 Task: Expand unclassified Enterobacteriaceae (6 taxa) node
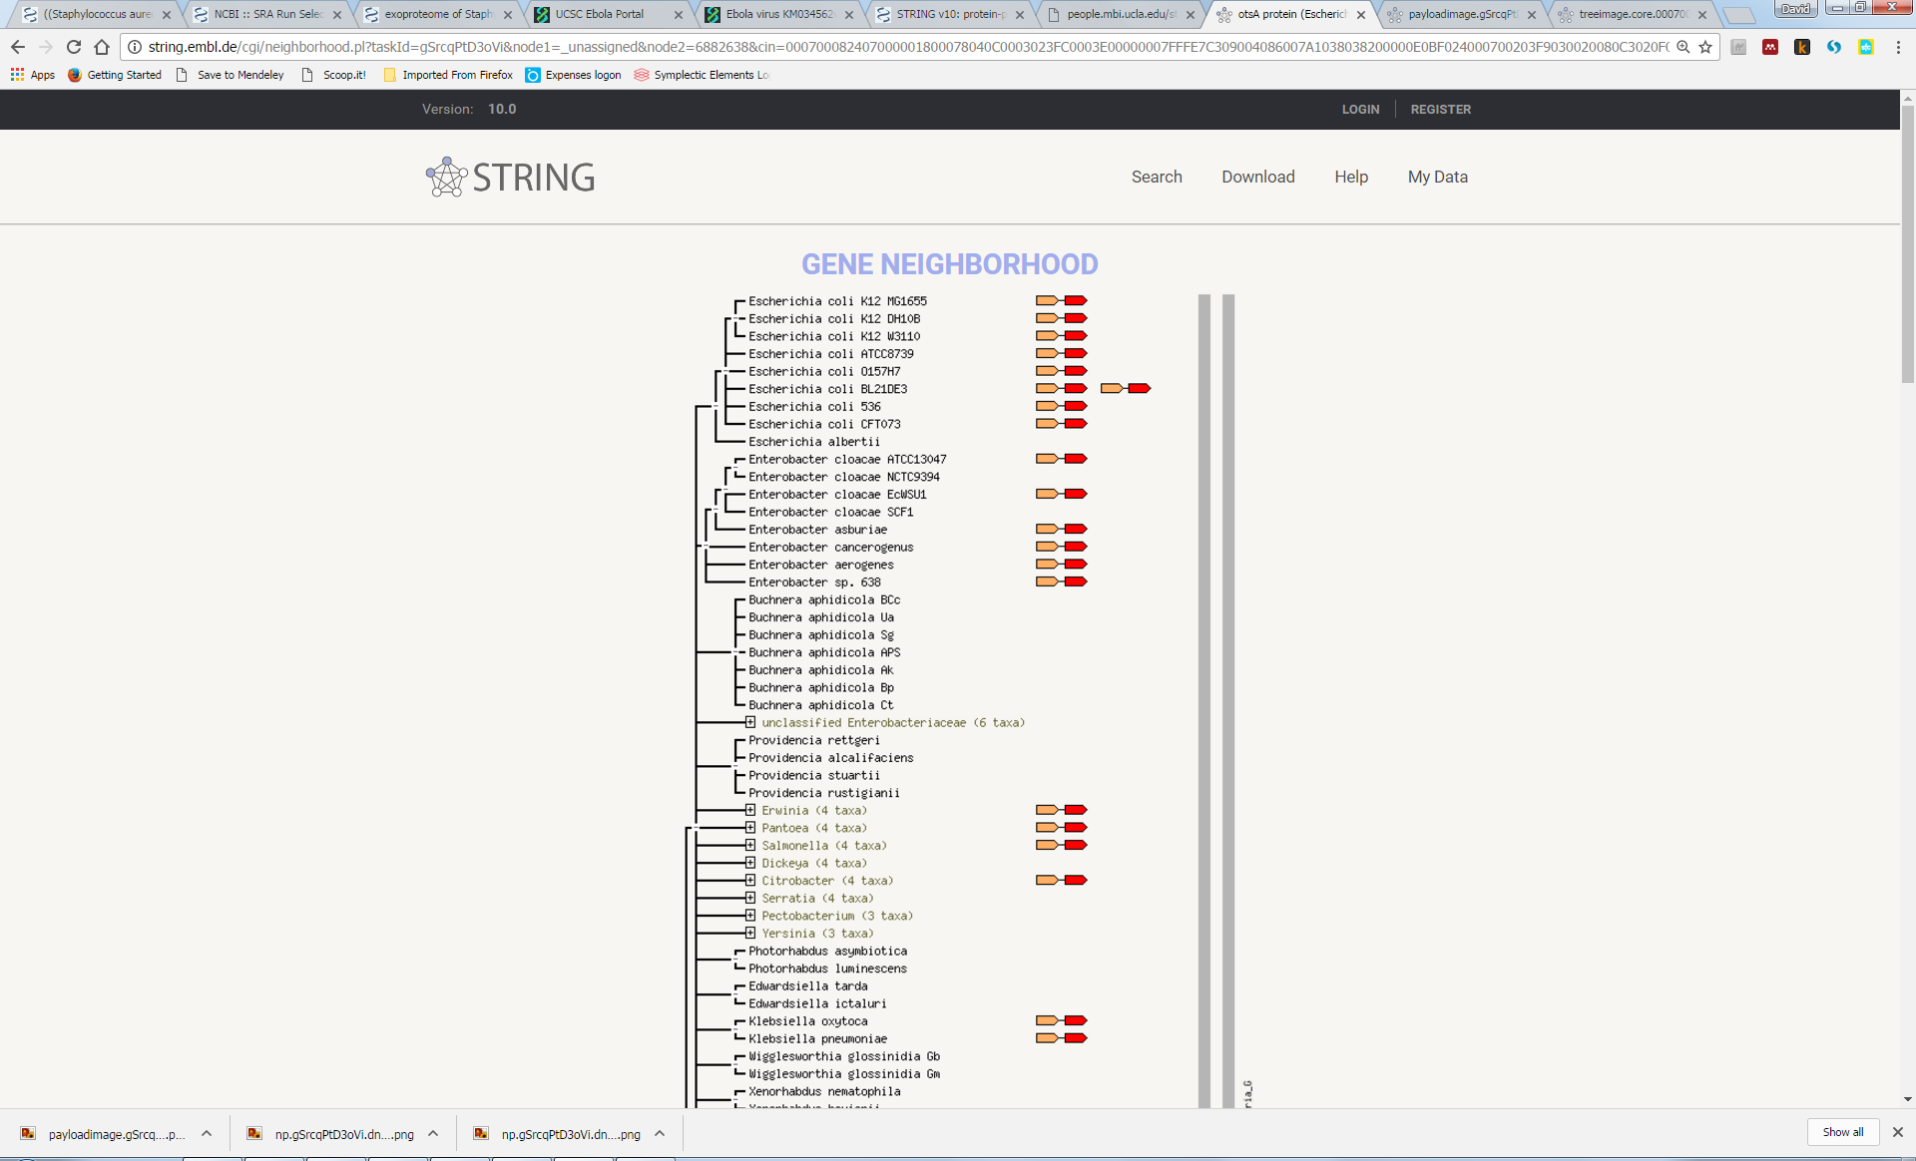coord(750,722)
